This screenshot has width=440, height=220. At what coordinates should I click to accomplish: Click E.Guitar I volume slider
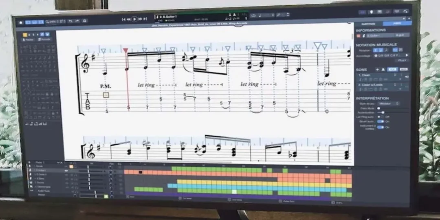91,171
